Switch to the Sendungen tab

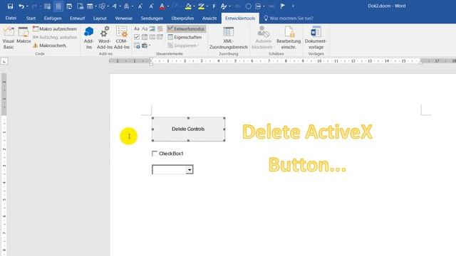click(152, 18)
